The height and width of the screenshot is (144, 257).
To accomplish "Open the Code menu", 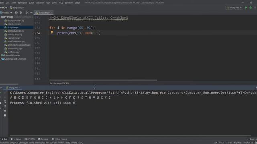I will 31,3.
